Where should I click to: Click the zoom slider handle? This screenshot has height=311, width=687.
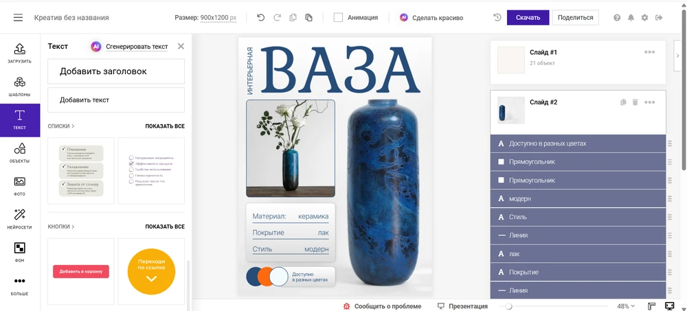tap(508, 306)
